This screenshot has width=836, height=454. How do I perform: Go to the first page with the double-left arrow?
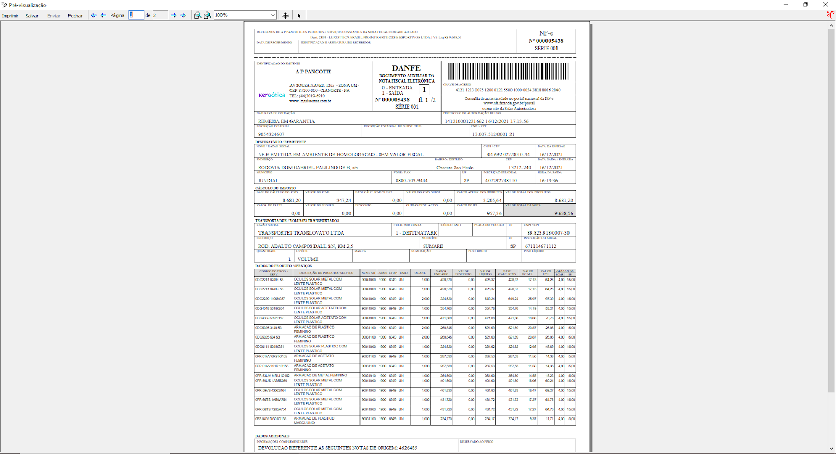coord(94,16)
